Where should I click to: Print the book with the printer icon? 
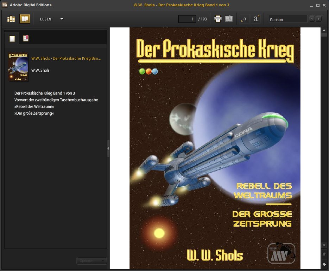[x=218, y=19]
